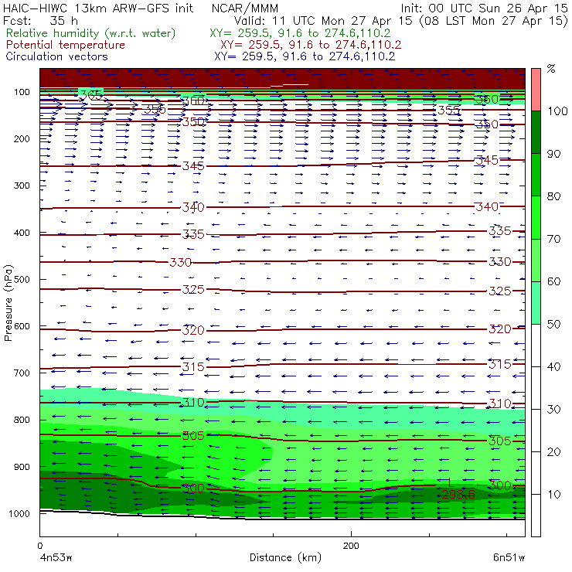Select the colorbar segment between 60 and 70
Image resolution: width=572 pixels, height=572 pixels.
click(x=536, y=260)
